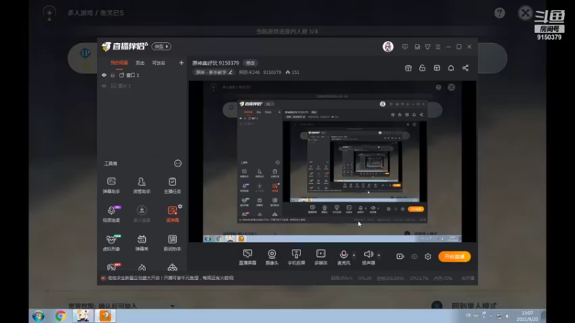This screenshot has width=575, height=323.
Task: Click the FPS:30 status readout
Action: click(x=364, y=278)
